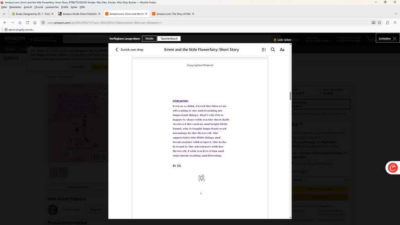This screenshot has height=225, width=400.
Task: Click the browser back arrow
Action: pyautogui.click(x=5, y=23)
